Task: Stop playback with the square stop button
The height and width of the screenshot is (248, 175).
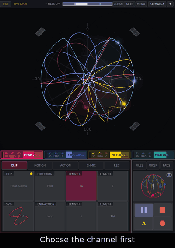Action: tap(162, 210)
